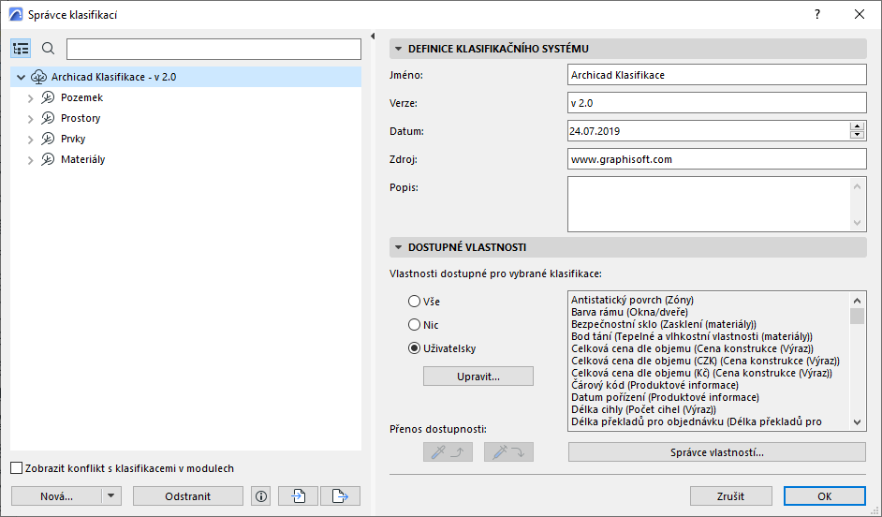
Task: Enable Zobrazit konflikt s klasifikacemi v modulech
Action: pos(17,468)
